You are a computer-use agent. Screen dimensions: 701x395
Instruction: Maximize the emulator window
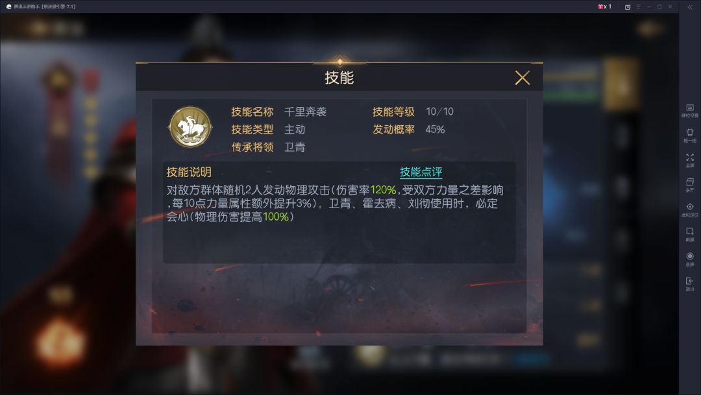(x=659, y=6)
